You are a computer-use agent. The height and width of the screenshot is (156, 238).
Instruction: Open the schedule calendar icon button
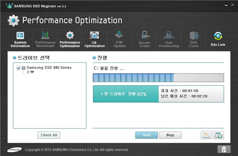point(219,135)
